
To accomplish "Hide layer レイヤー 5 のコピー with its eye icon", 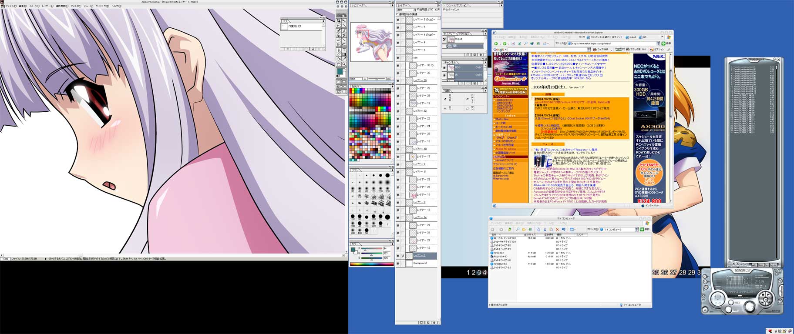I will [x=398, y=20].
